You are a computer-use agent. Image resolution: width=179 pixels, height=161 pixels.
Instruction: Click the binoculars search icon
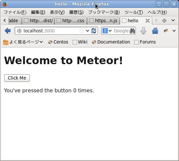tap(132, 31)
